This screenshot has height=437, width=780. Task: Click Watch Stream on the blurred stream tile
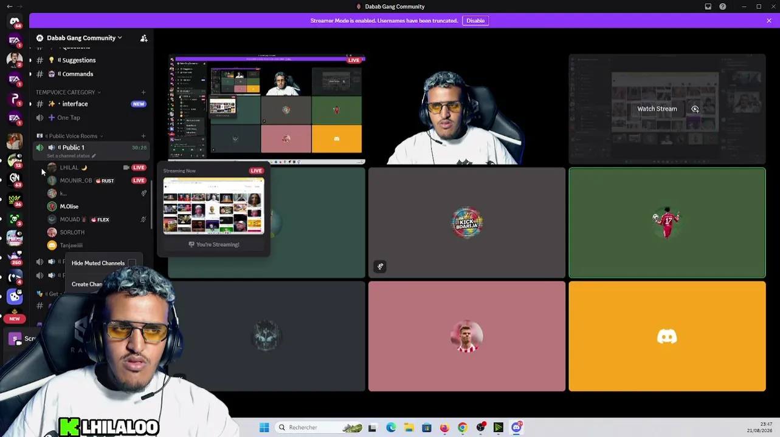click(657, 109)
